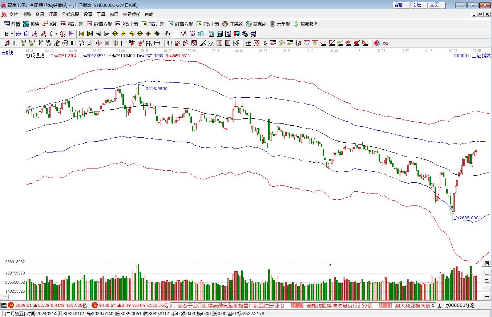
Task: Open the 浏览 menu
Action: [x=27, y=15]
